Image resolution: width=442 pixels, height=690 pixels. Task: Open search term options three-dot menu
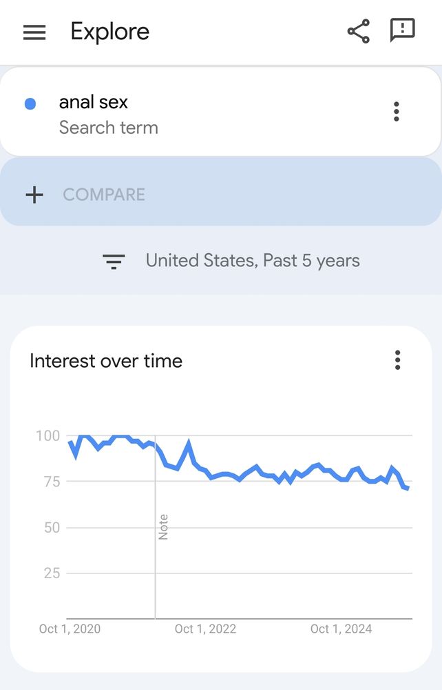click(x=397, y=112)
